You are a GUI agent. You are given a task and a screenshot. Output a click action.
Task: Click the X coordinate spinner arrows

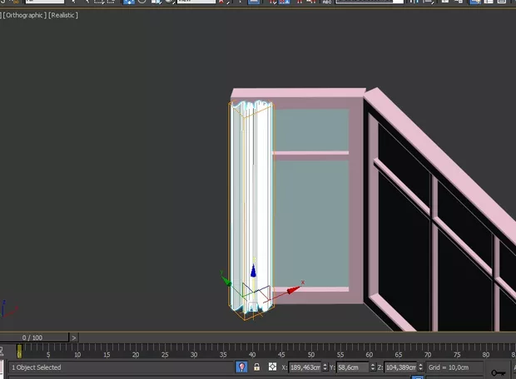(325, 367)
